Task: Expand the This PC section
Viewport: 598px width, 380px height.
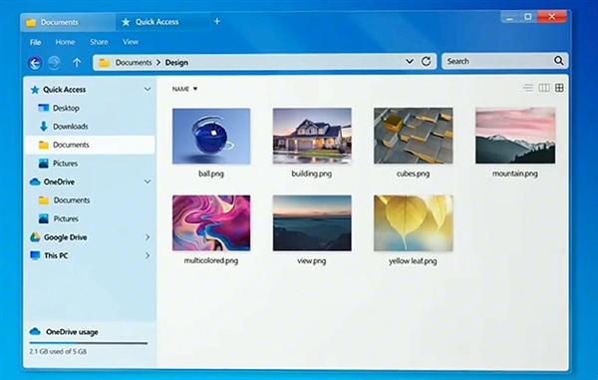Action: coord(148,255)
